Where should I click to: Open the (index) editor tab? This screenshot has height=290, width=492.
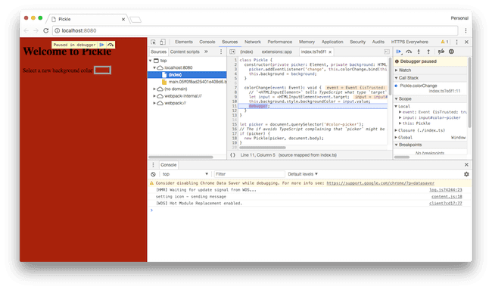tap(246, 51)
